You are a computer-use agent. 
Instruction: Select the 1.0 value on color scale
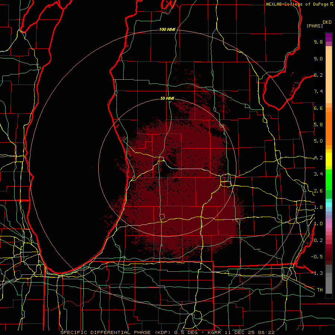pyautogui.click(x=318, y=224)
